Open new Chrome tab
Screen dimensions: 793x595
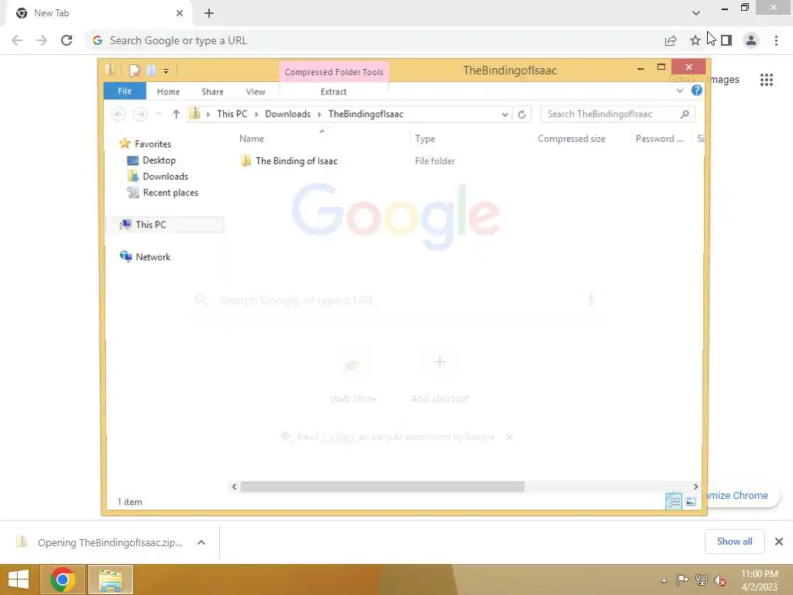tap(209, 13)
